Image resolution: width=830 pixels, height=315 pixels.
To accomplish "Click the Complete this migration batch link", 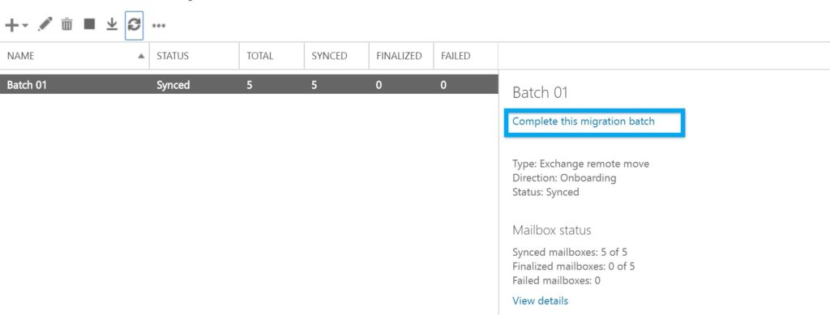I will click(584, 121).
